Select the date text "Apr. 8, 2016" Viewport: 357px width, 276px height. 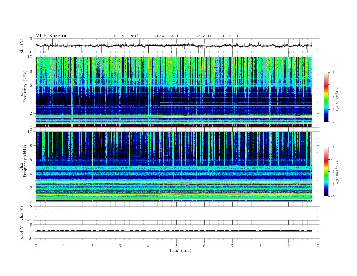point(126,36)
